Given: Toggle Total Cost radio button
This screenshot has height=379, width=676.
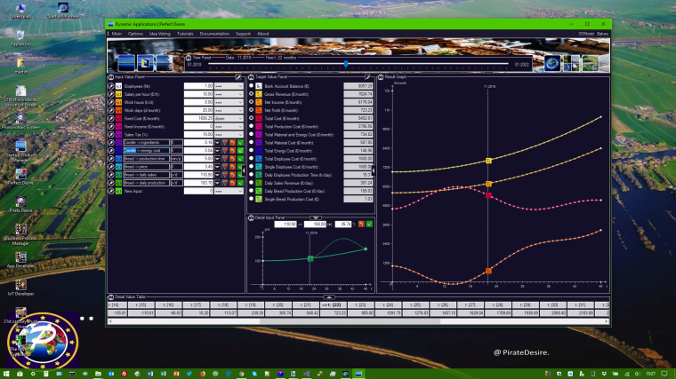Looking at the screenshot, I should 251,118.
